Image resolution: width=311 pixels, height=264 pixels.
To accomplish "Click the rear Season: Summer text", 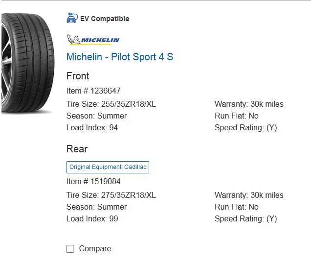I will (96, 207).
